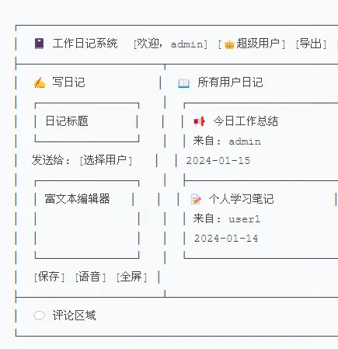Click the megaphone icon on 今日工作总结
338x349 pixels.
click(199, 121)
